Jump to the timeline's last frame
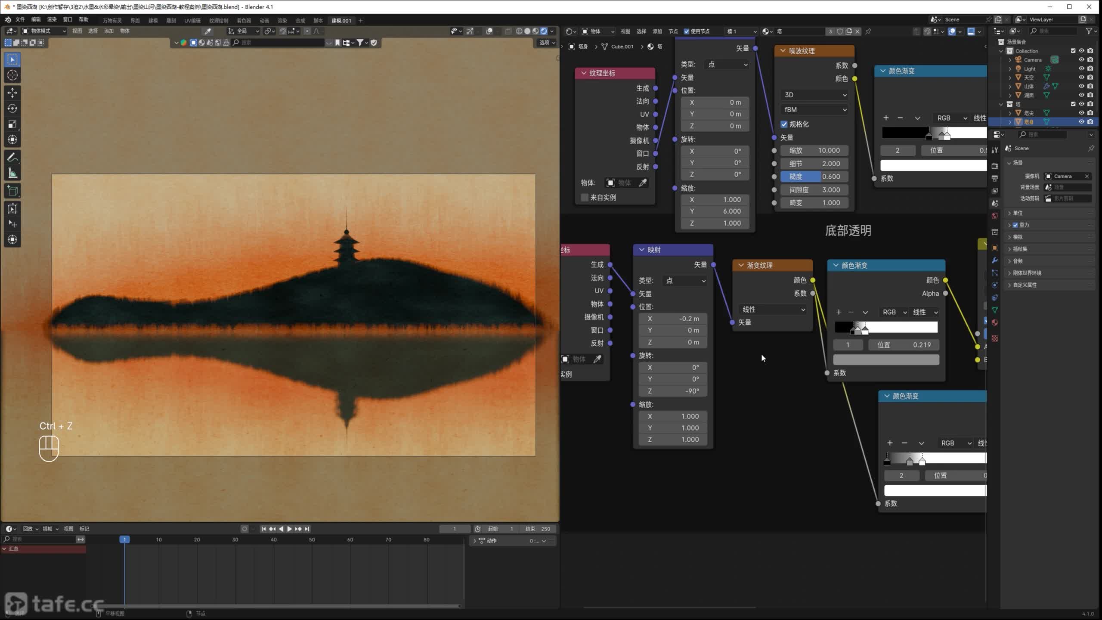The height and width of the screenshot is (620, 1102). pyautogui.click(x=307, y=529)
